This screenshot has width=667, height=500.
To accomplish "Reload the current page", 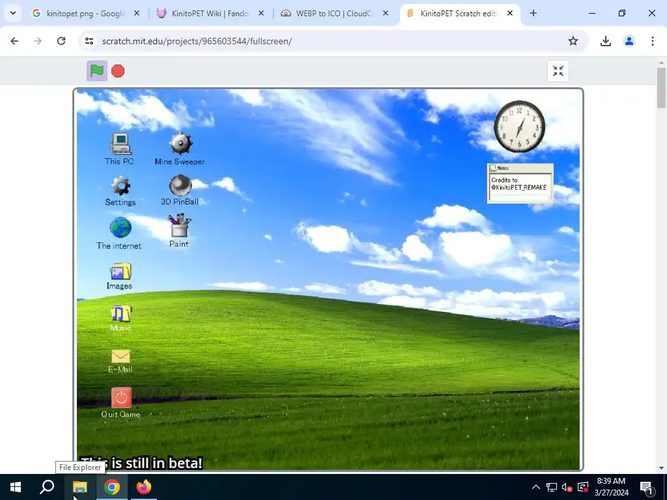I will (61, 41).
